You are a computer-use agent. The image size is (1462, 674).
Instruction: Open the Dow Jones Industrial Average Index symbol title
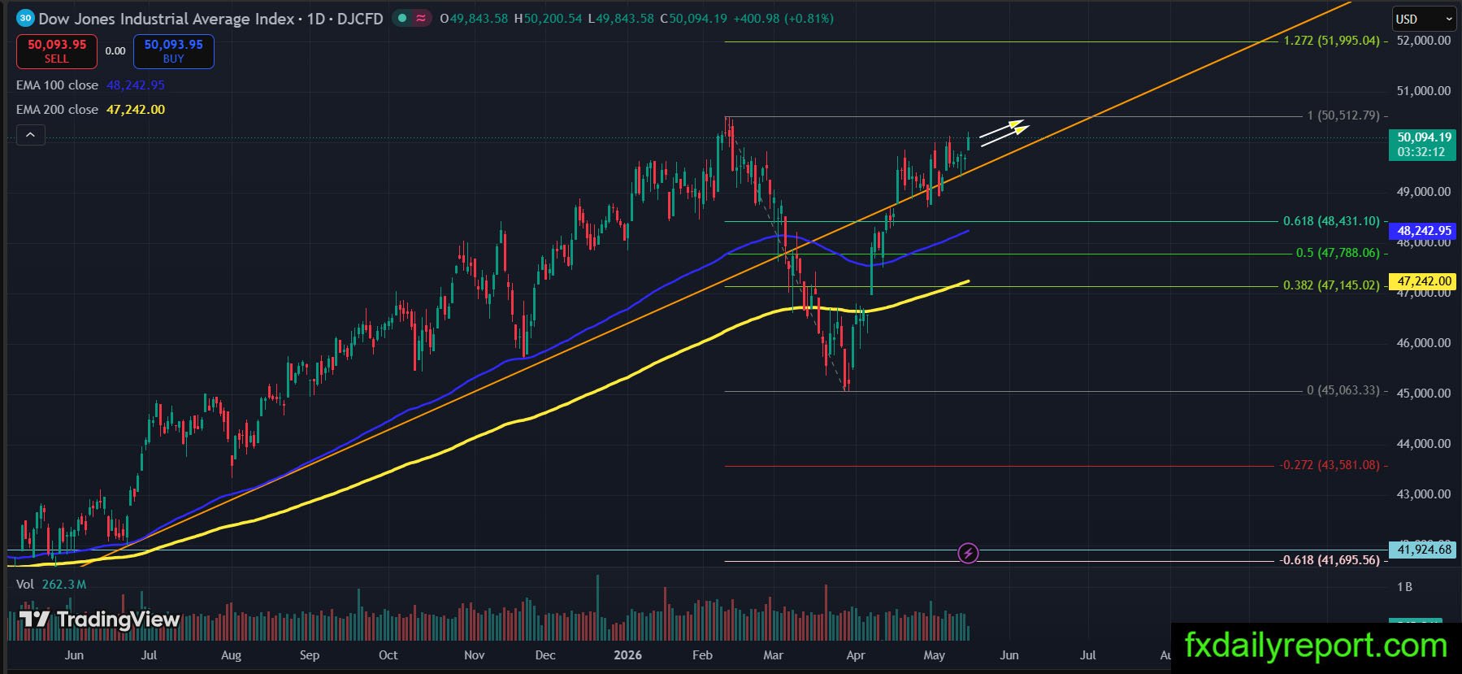[167, 19]
